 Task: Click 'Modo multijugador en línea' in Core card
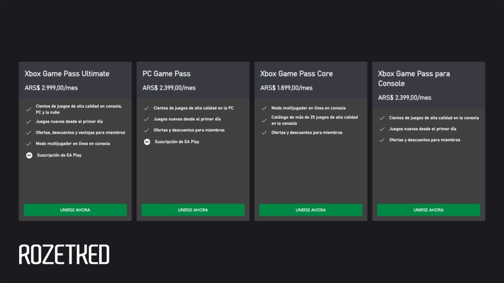[x=308, y=108]
